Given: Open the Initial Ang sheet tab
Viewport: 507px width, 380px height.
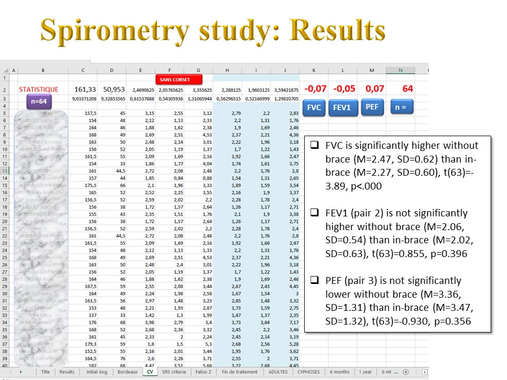Looking at the screenshot, I should [97, 372].
